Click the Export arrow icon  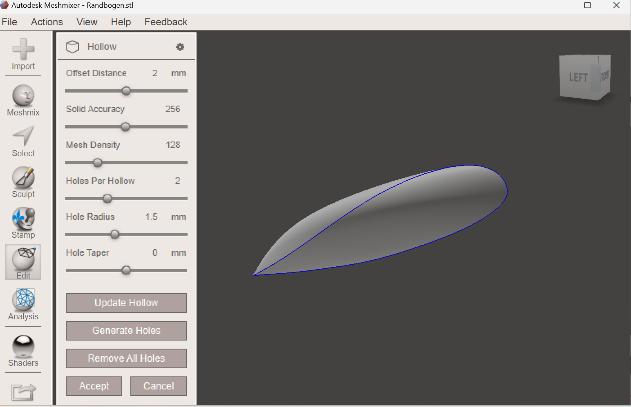[23, 392]
